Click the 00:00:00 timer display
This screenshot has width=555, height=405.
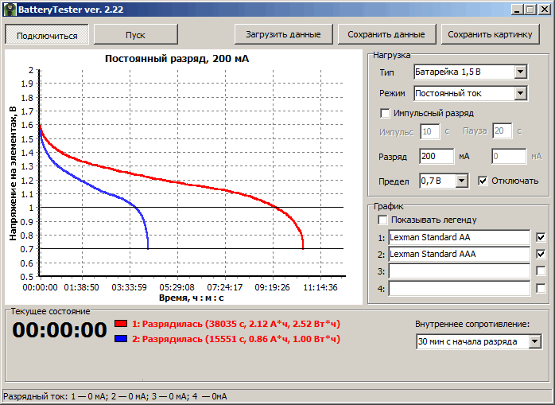pos(60,330)
